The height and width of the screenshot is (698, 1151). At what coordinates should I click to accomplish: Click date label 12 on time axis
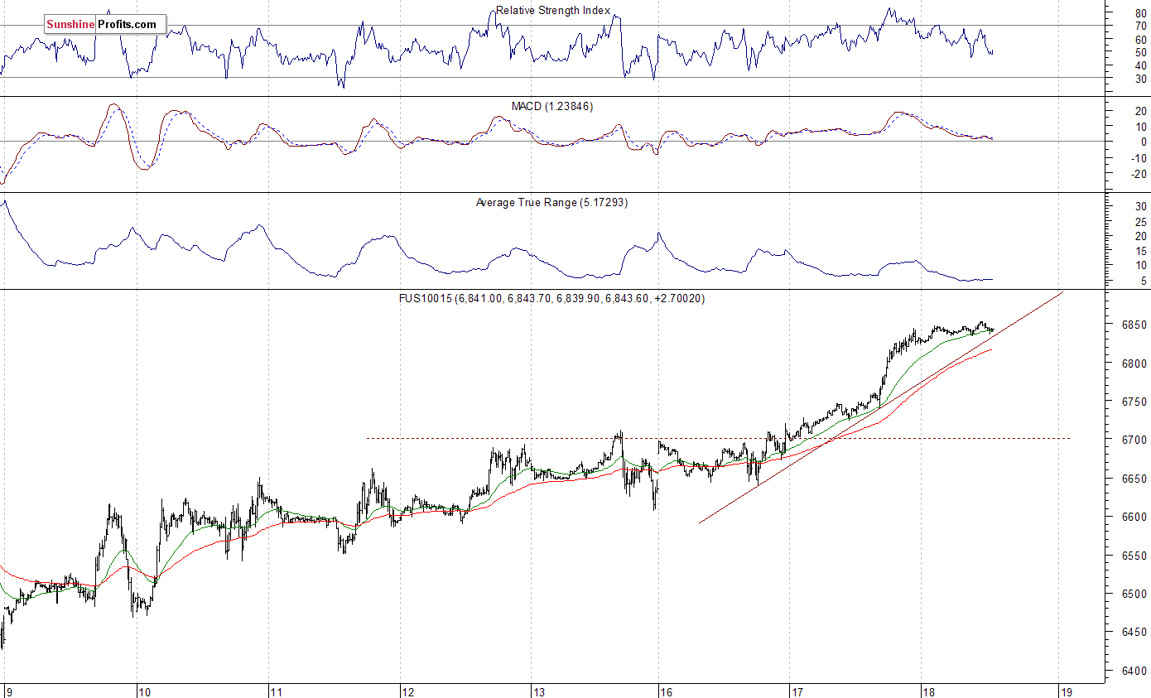407,691
